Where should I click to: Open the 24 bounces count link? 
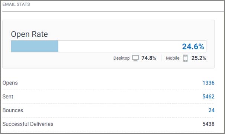(211, 110)
